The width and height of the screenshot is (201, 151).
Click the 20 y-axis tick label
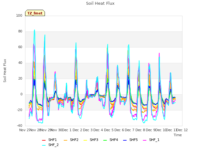coord(20,79)
